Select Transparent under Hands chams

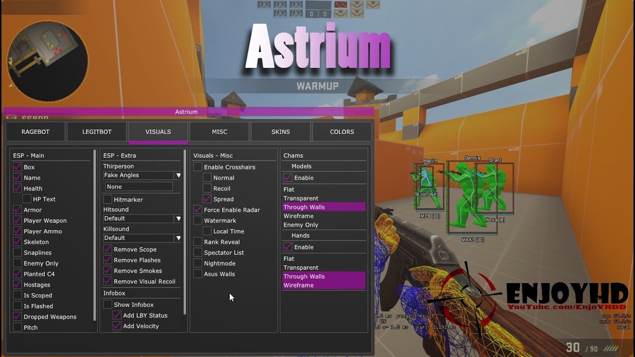(324, 268)
